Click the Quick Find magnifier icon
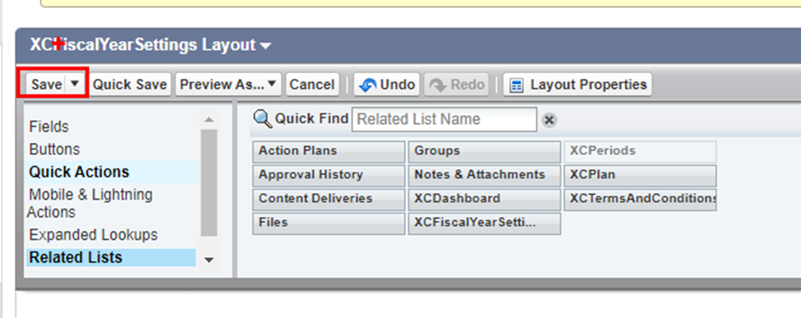This screenshot has height=318, width=801. [x=263, y=119]
